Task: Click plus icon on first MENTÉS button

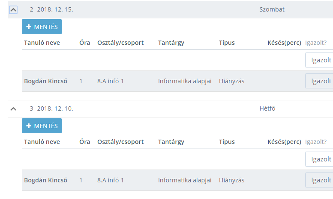Action: (x=29, y=26)
